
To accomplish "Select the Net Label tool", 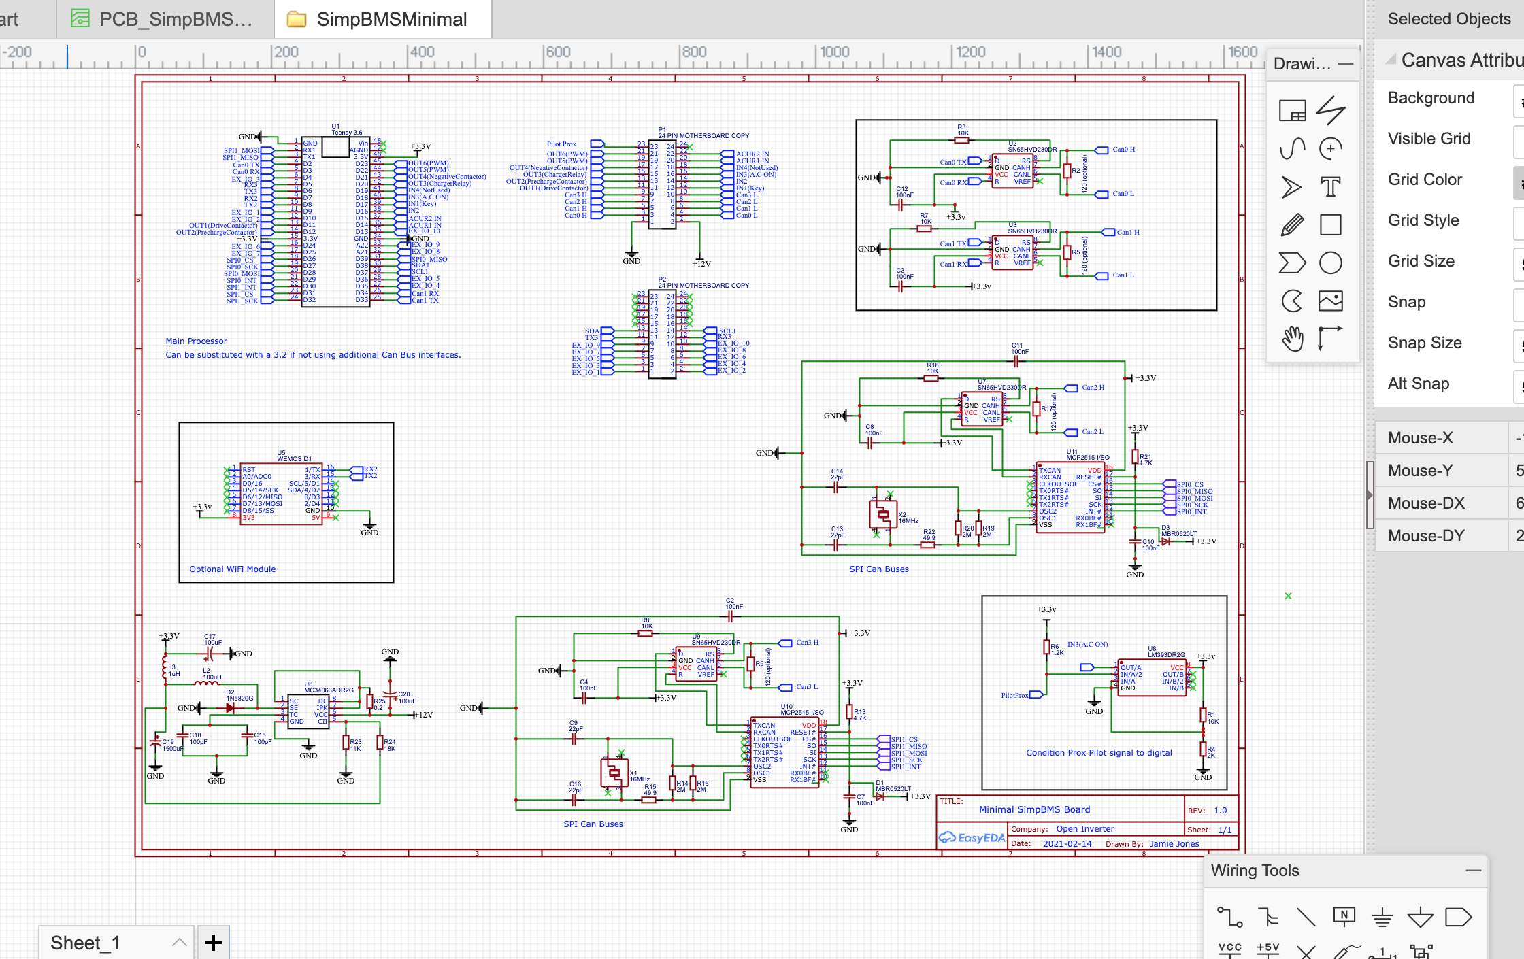I will pos(1344,917).
